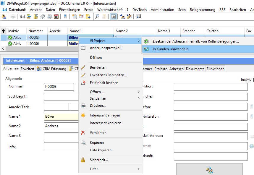
Task: Click the Änderungsprotokoll table icon
Action: click(x=83, y=48)
